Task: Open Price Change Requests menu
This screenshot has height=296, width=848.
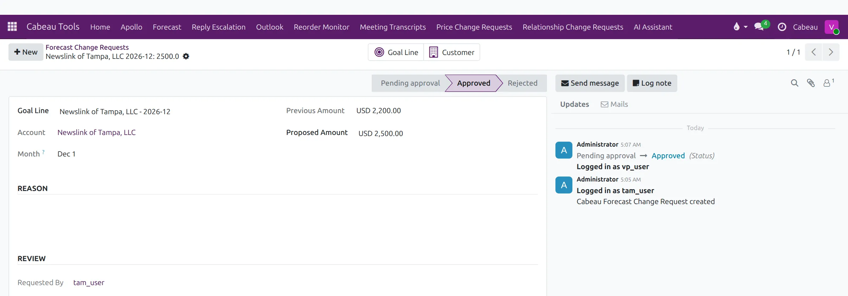Action: (x=474, y=27)
